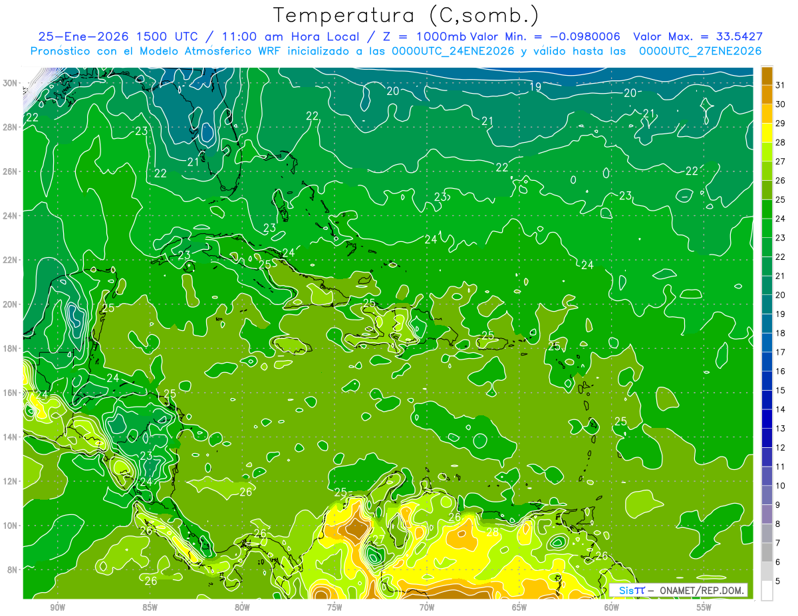Click the '8N' latitude axis label
The width and height of the screenshot is (798, 616).
pos(13,569)
